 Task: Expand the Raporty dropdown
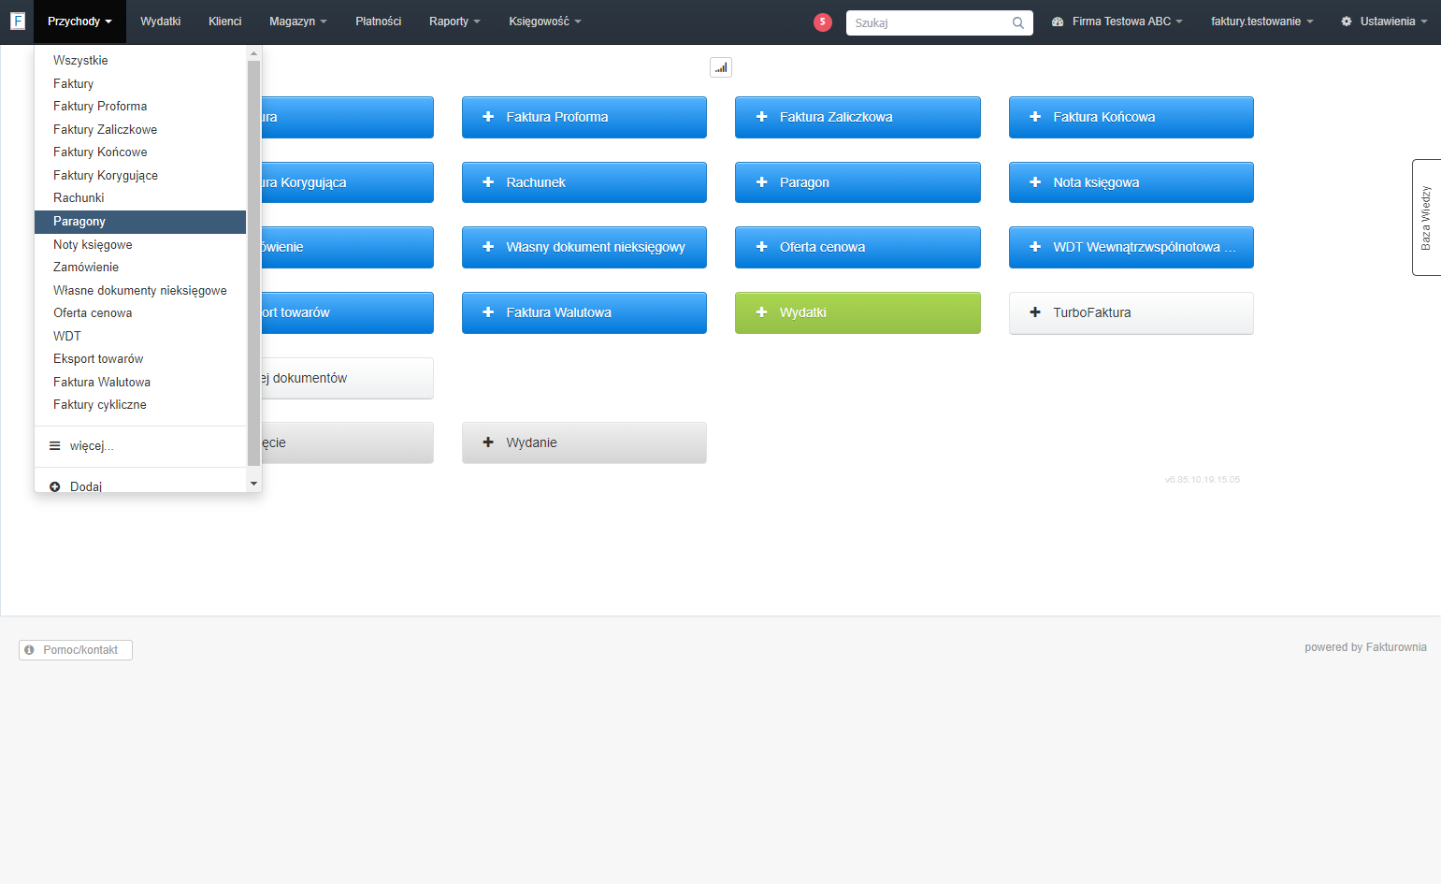(454, 22)
